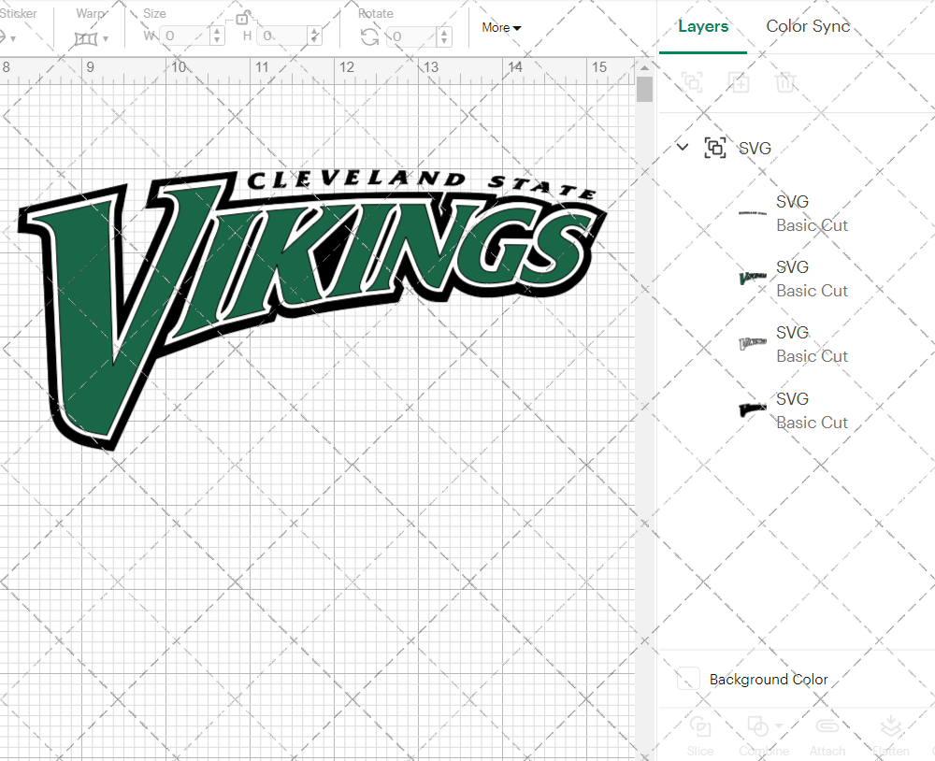
Task: Click the Height size input field
Action: coord(284,36)
